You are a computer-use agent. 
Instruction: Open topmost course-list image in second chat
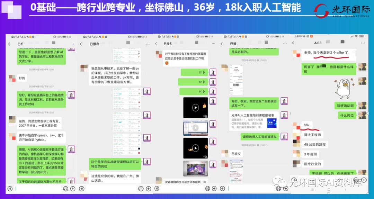click(127, 55)
